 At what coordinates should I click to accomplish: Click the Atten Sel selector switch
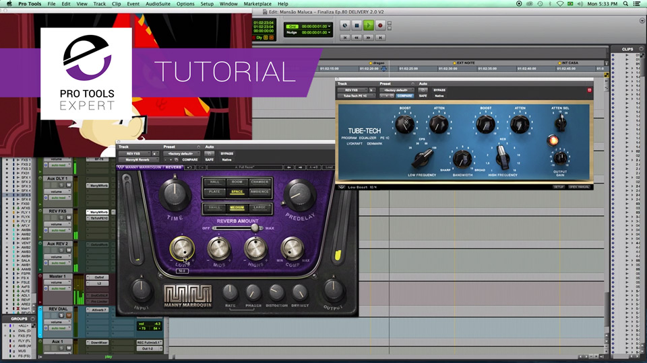(560, 122)
